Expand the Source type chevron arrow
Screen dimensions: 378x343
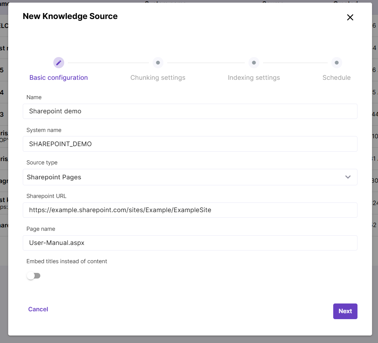348,177
